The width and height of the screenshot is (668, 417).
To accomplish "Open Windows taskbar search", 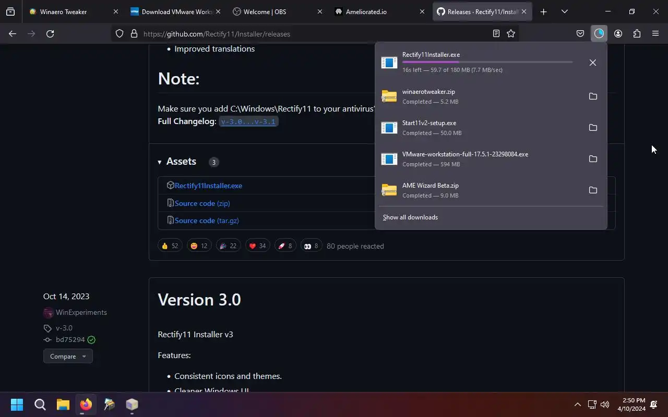I will 40,404.
